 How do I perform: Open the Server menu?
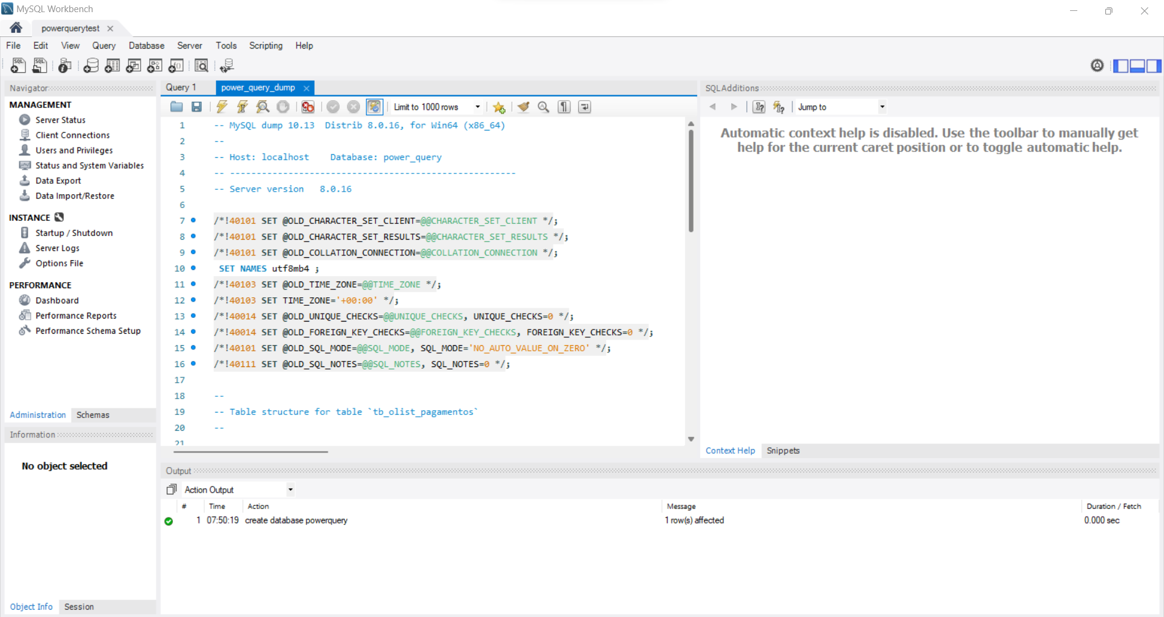tap(190, 46)
